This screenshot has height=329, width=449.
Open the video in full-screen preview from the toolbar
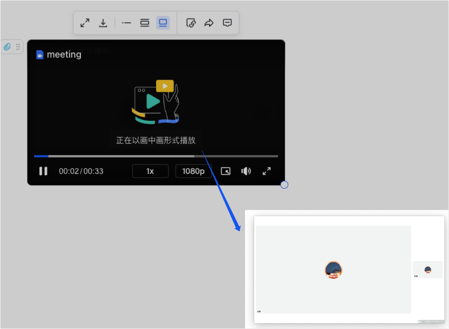85,23
